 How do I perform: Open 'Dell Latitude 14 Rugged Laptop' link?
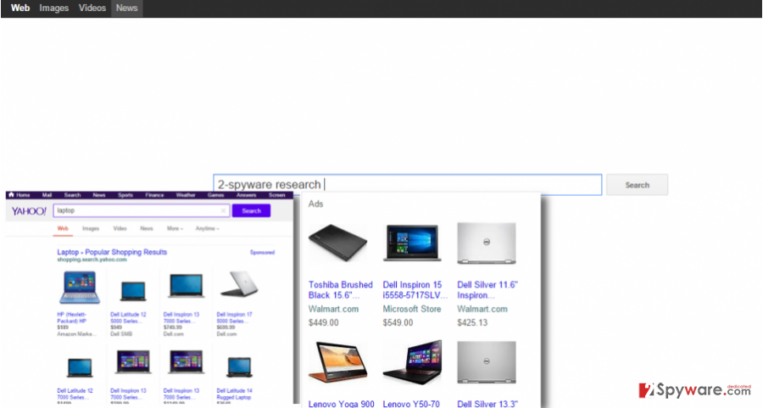pyautogui.click(x=235, y=394)
